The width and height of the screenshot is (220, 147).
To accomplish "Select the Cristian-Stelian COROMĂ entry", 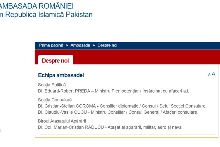I will (x=122, y=106).
